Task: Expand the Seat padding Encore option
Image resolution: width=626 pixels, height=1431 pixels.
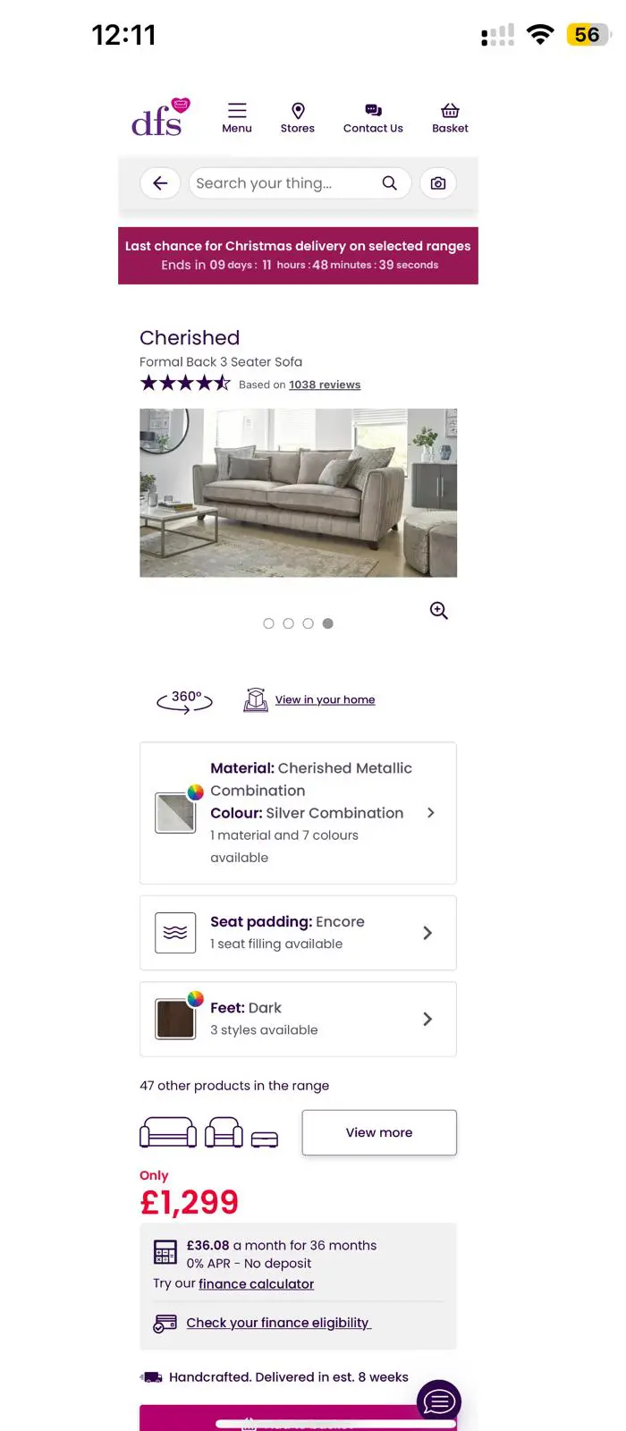Action: click(x=298, y=933)
